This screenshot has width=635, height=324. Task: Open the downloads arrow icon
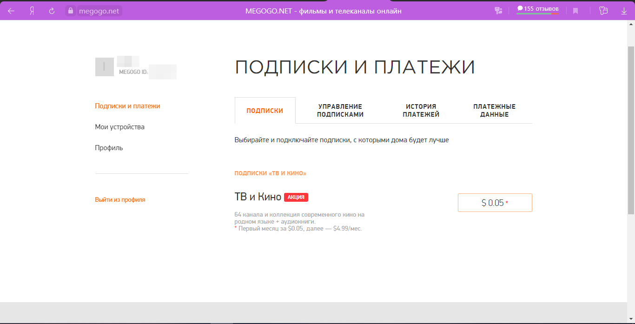point(624,11)
